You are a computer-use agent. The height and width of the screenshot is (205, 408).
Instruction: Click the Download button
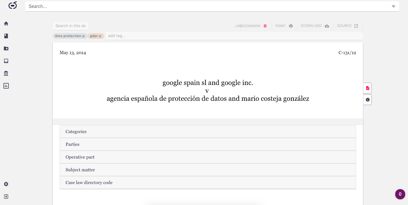tap(315, 26)
